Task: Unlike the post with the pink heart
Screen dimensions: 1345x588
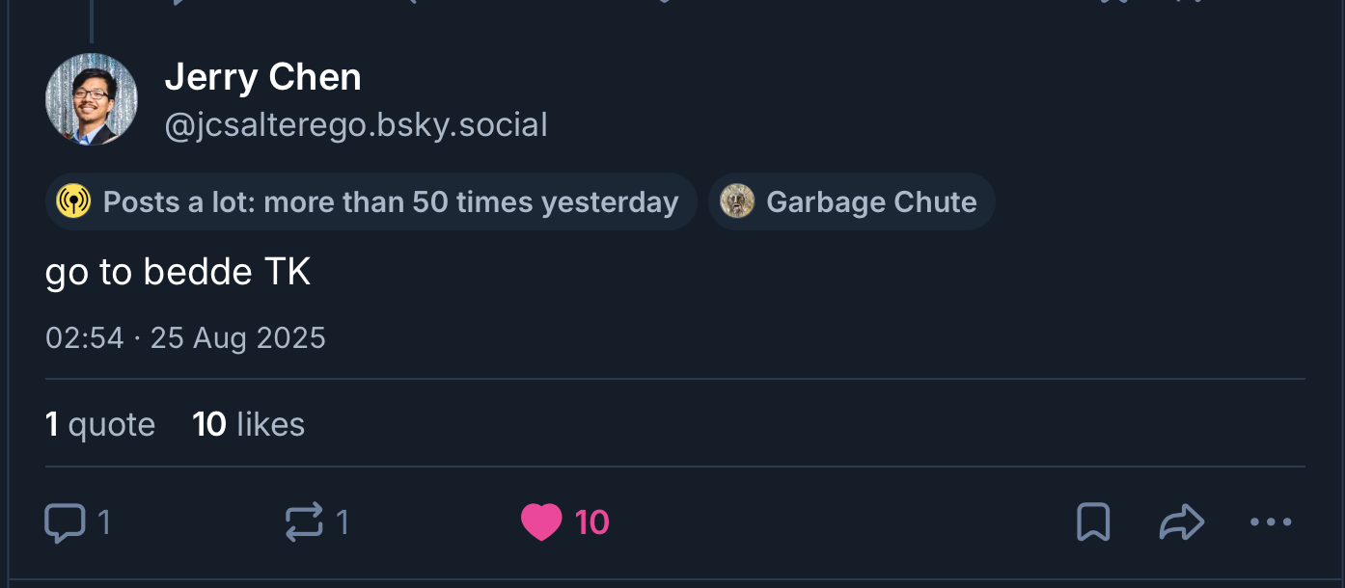Action: click(541, 523)
